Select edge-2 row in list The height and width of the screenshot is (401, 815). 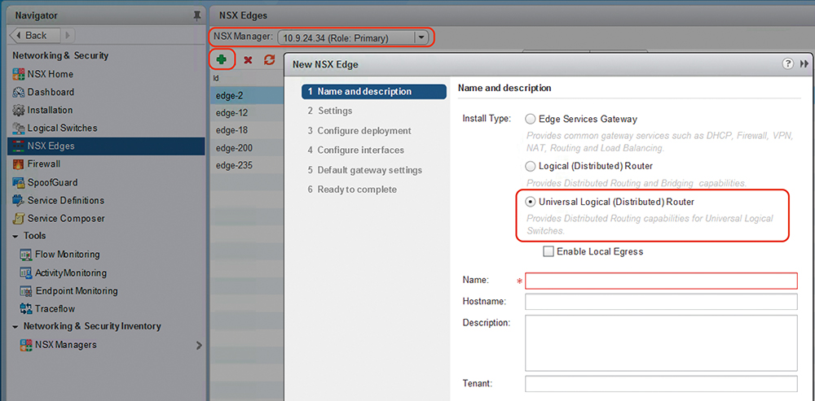[x=247, y=95]
